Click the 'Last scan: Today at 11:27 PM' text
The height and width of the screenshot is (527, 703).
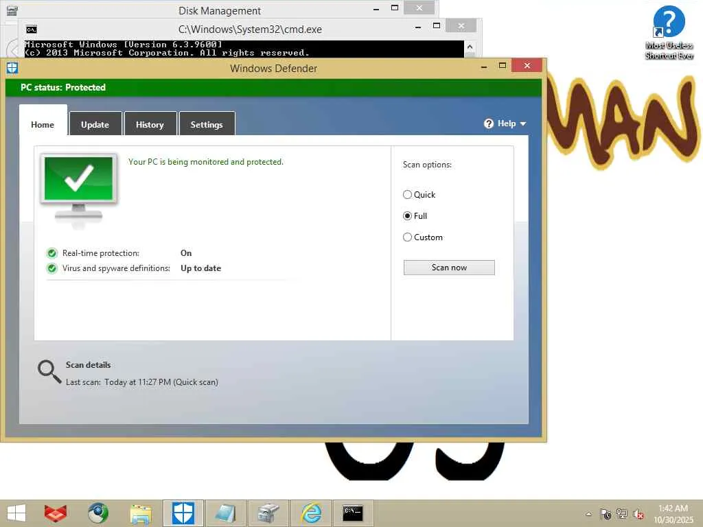[x=118, y=382]
